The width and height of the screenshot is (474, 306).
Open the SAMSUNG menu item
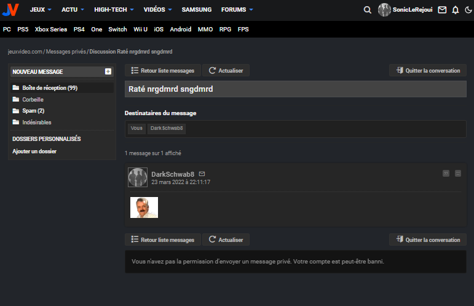pyautogui.click(x=197, y=10)
